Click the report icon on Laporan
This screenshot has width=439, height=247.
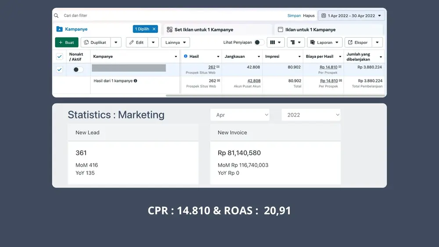pyautogui.click(x=313, y=43)
